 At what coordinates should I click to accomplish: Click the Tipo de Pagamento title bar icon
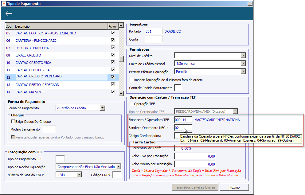[x=4, y=3]
